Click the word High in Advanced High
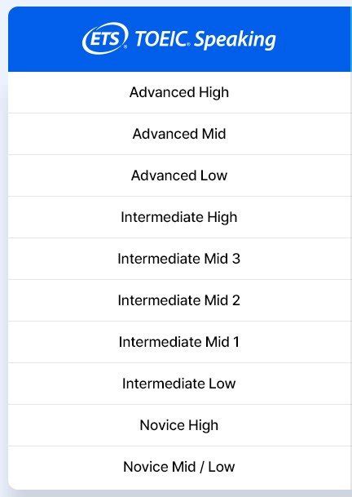The width and height of the screenshot is (352, 497). (213, 93)
